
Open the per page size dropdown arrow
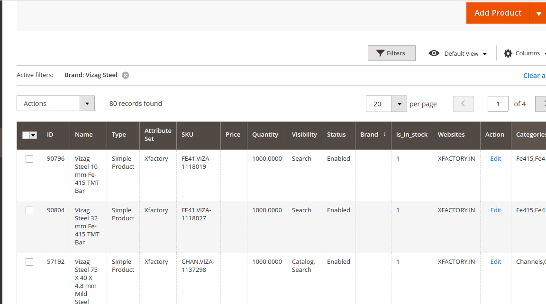[400, 104]
